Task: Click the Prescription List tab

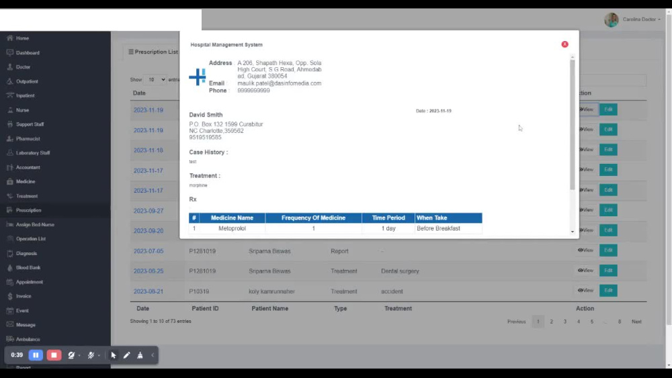Action: [x=153, y=52]
